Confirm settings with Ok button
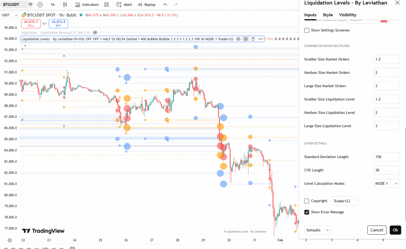This screenshot has height=249, width=406. click(395, 230)
